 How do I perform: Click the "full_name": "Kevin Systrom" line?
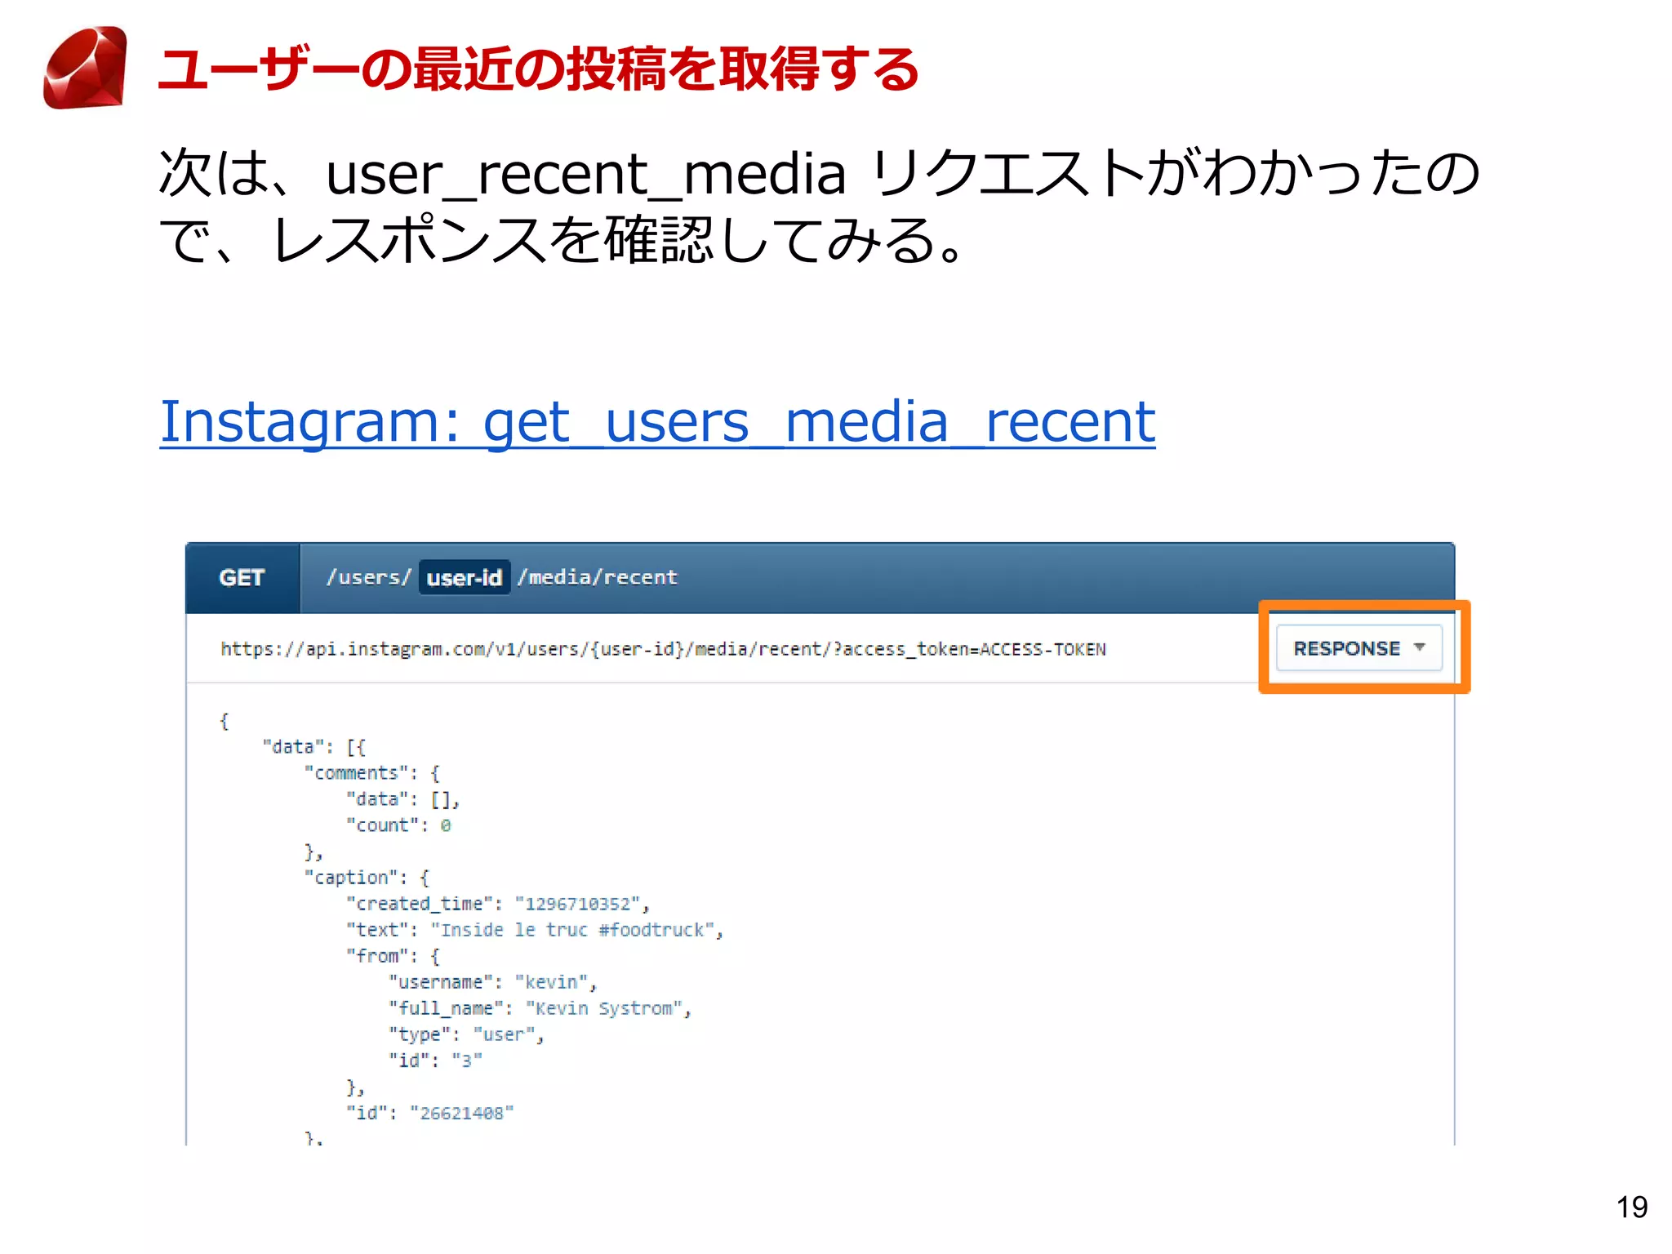540,1008
